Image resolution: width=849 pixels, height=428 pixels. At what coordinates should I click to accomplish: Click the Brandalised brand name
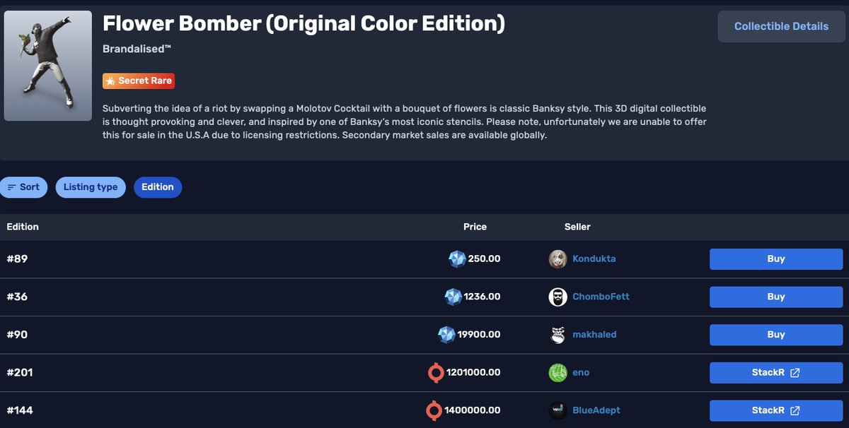pos(137,49)
